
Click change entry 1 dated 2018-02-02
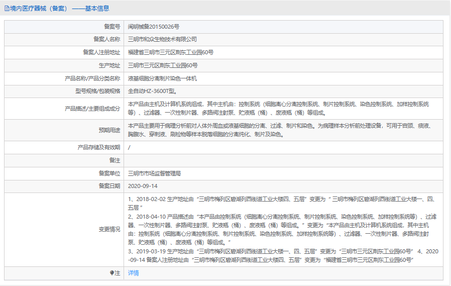coord(282,204)
